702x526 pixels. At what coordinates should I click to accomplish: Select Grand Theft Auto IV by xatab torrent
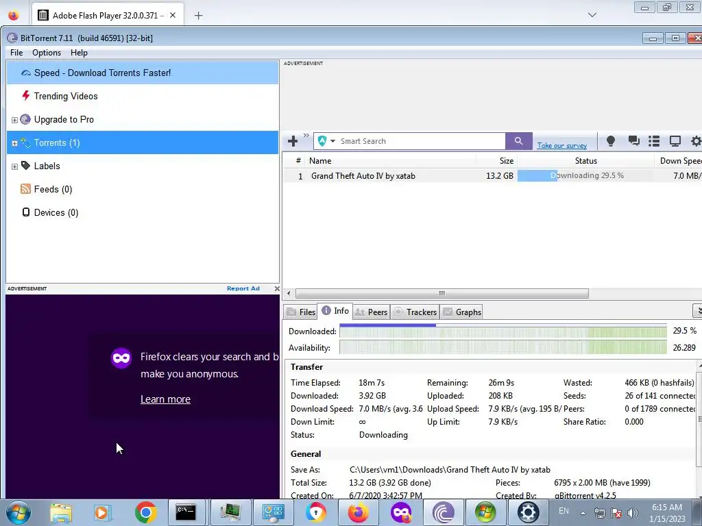coord(363,176)
